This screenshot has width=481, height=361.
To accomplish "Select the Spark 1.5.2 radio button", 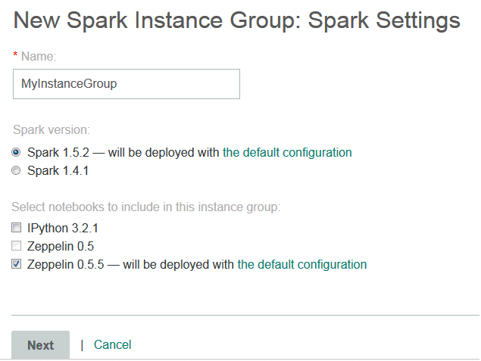I will 16,152.
